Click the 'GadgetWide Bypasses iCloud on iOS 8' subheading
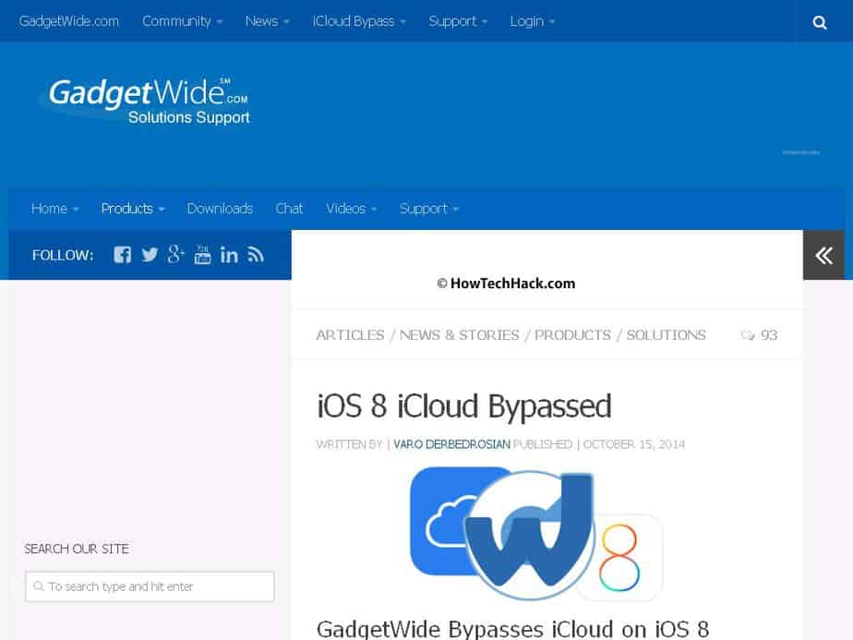 (x=512, y=629)
